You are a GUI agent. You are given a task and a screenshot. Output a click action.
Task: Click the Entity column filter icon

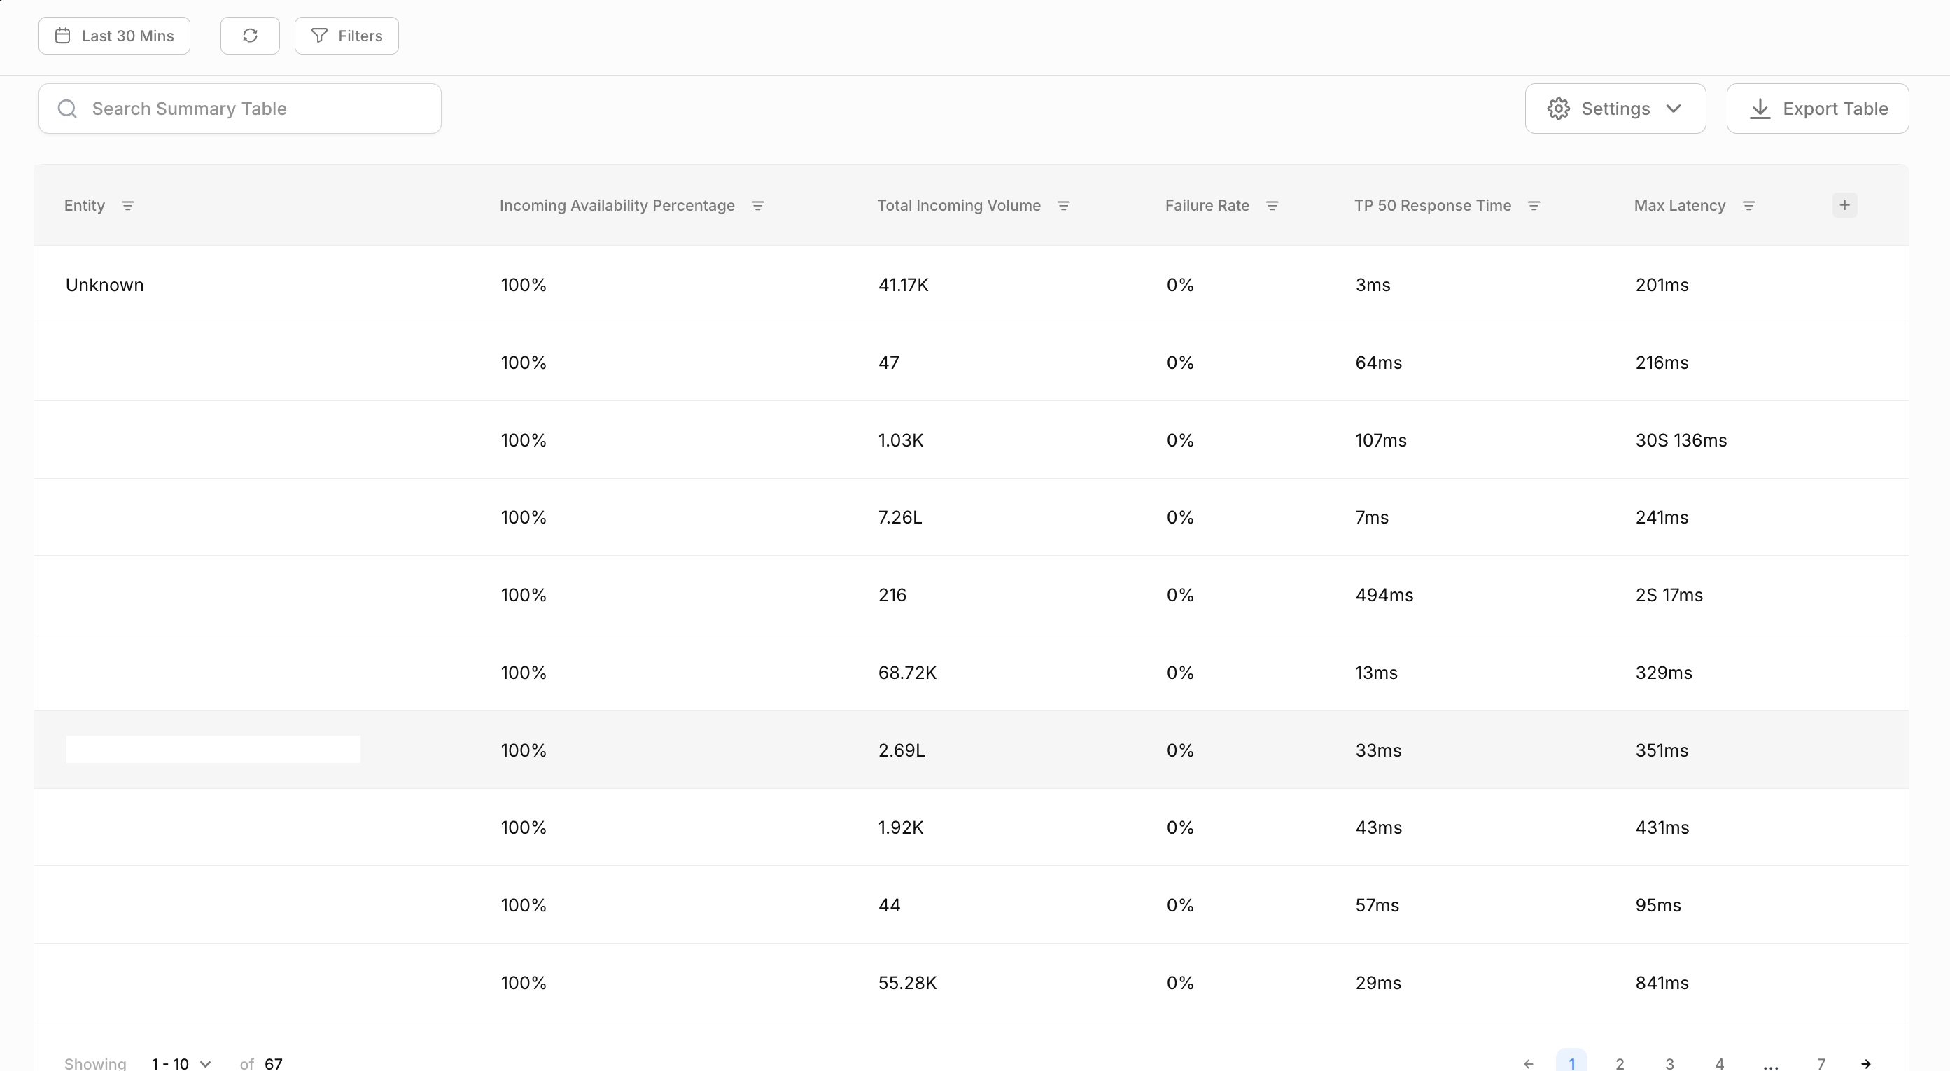point(128,206)
